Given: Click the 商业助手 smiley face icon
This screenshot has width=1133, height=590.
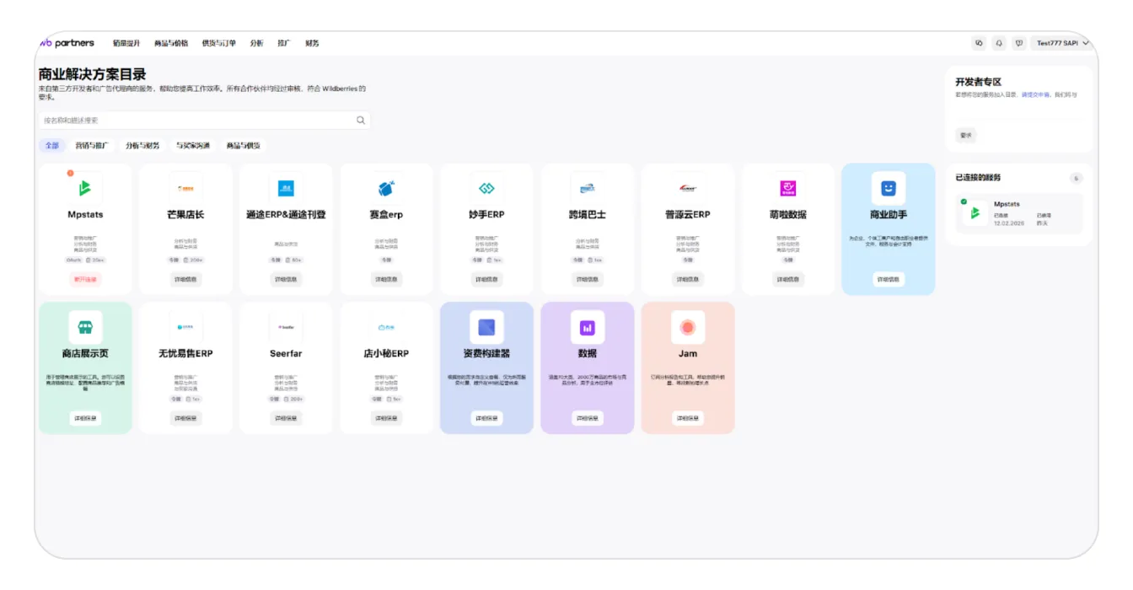Looking at the screenshot, I should (x=889, y=188).
